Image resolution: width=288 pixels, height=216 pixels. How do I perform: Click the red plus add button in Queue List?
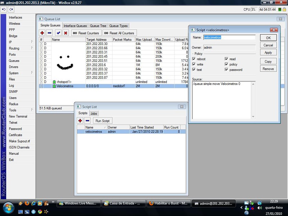(x=42, y=33)
